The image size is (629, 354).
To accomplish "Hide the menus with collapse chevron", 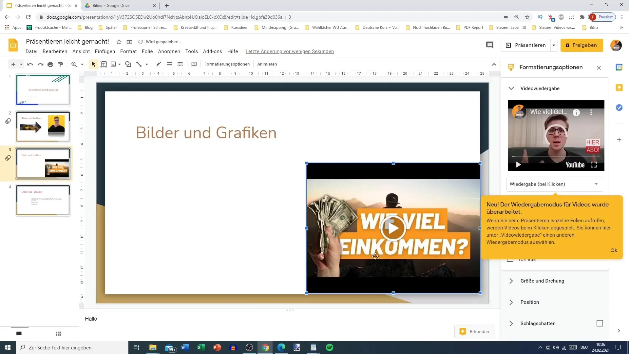I will 494,64.
